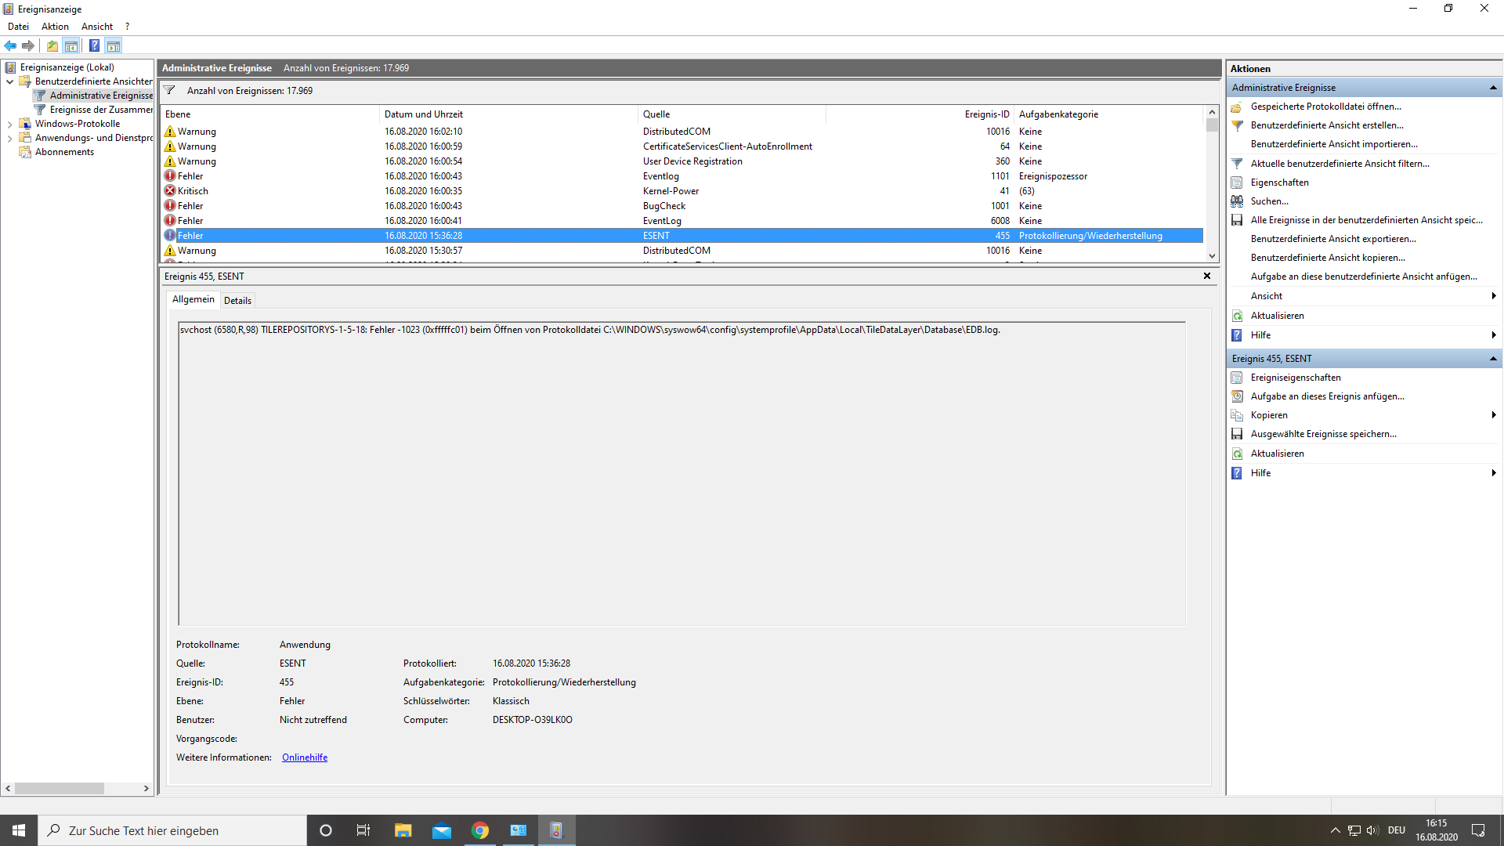Image resolution: width=1504 pixels, height=846 pixels.
Task: Click the blue help toolbar icon
Action: click(x=94, y=45)
